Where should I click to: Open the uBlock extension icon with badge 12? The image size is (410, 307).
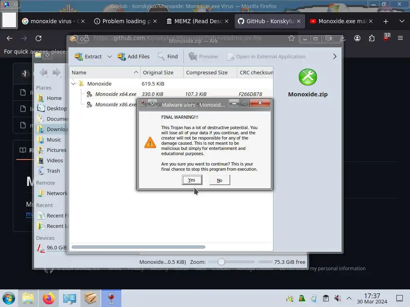click(x=386, y=38)
